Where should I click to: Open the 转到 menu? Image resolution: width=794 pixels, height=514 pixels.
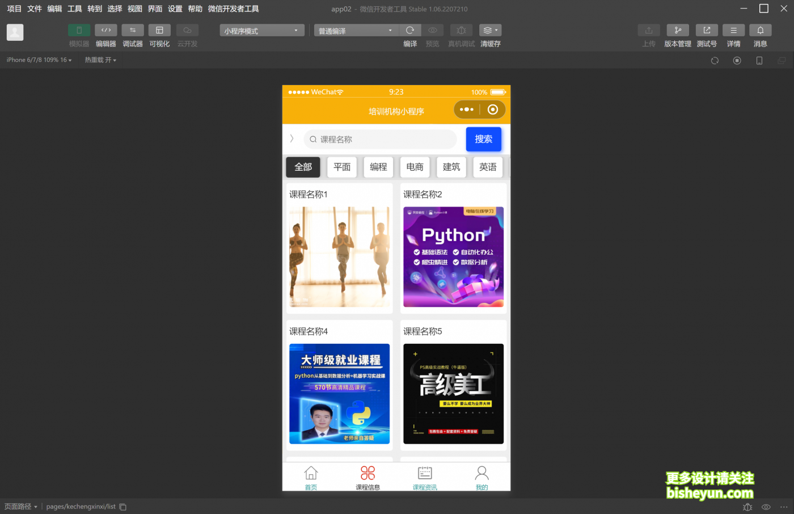pyautogui.click(x=95, y=9)
